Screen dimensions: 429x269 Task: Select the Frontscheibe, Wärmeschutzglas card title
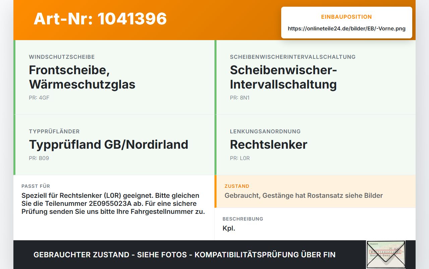click(x=82, y=77)
